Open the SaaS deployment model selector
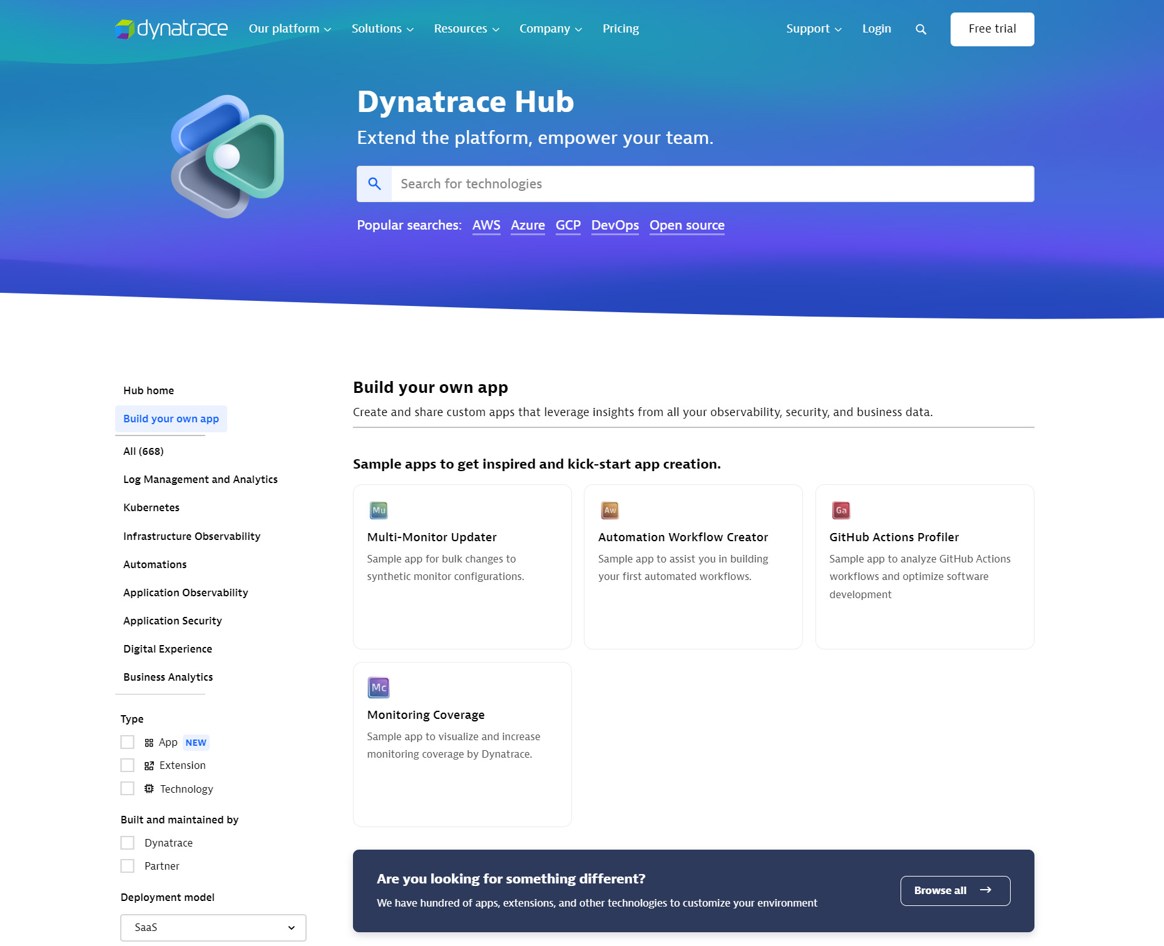The height and width of the screenshot is (946, 1164). 213,927
